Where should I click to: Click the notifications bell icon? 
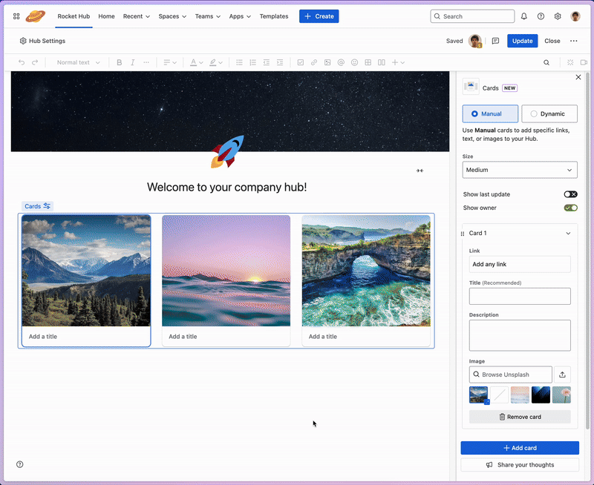click(524, 16)
